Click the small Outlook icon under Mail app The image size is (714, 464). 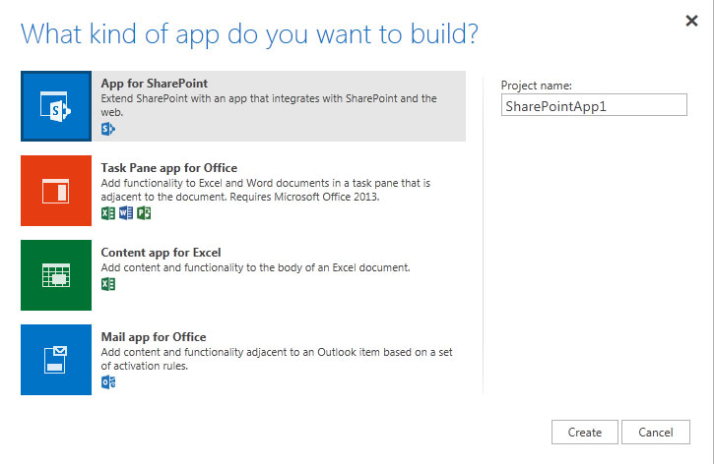point(108,382)
